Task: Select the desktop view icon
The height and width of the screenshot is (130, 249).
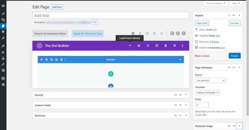Action: pyautogui.click(x=147, y=33)
